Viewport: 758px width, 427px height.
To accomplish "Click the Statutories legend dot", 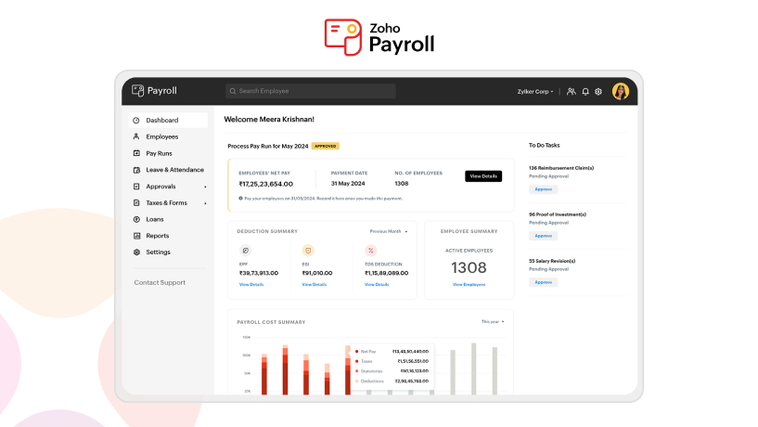I will tap(357, 371).
